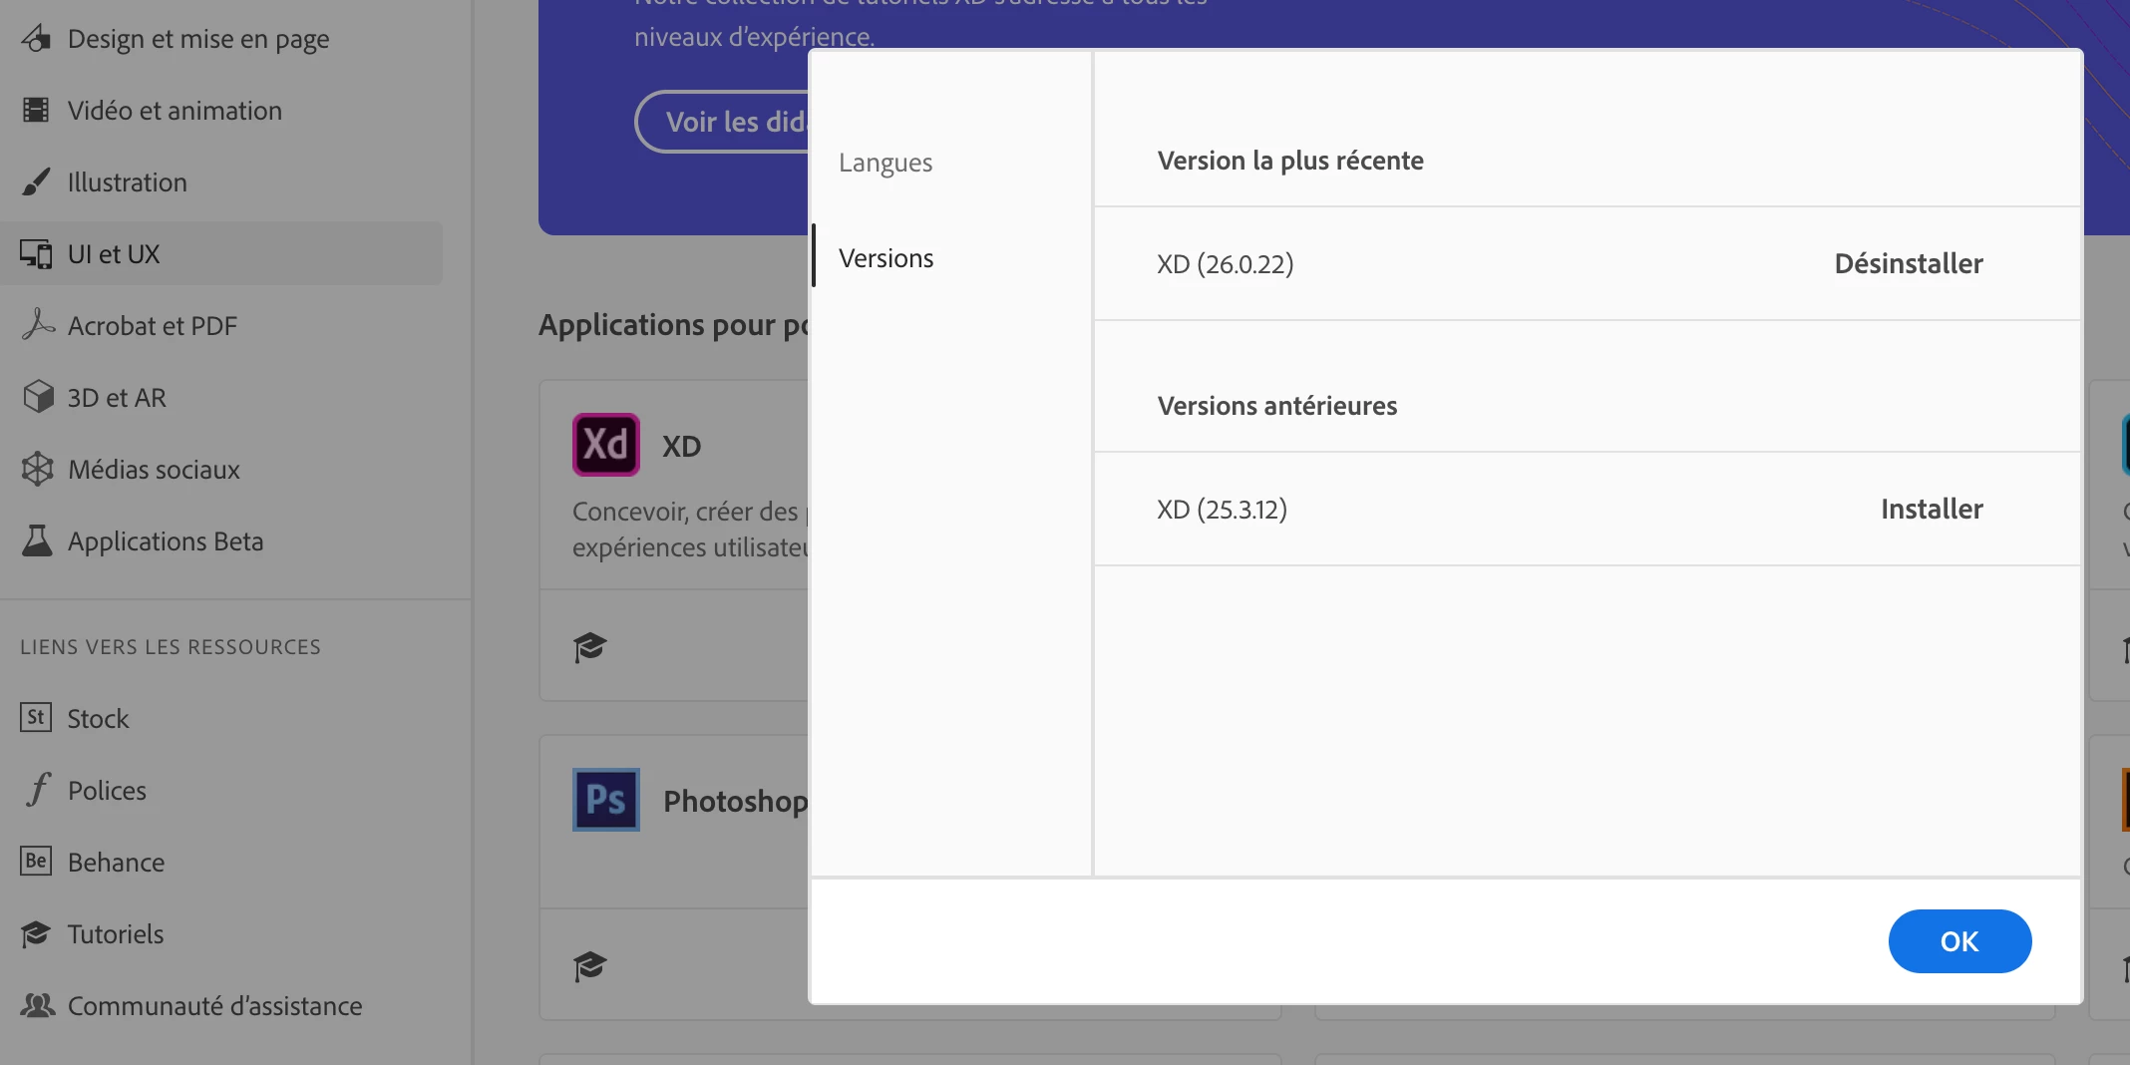
Task: Click Désinstaller for XD 26.0.22
Action: (x=1909, y=263)
